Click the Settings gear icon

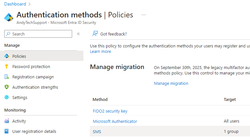[x=6, y=97]
